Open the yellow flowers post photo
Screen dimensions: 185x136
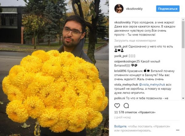coord(54,68)
